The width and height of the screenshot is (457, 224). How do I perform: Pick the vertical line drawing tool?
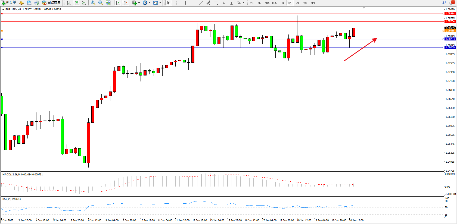[185, 3]
